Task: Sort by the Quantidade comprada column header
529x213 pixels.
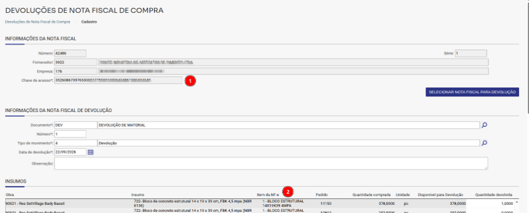Action: coord(371,194)
